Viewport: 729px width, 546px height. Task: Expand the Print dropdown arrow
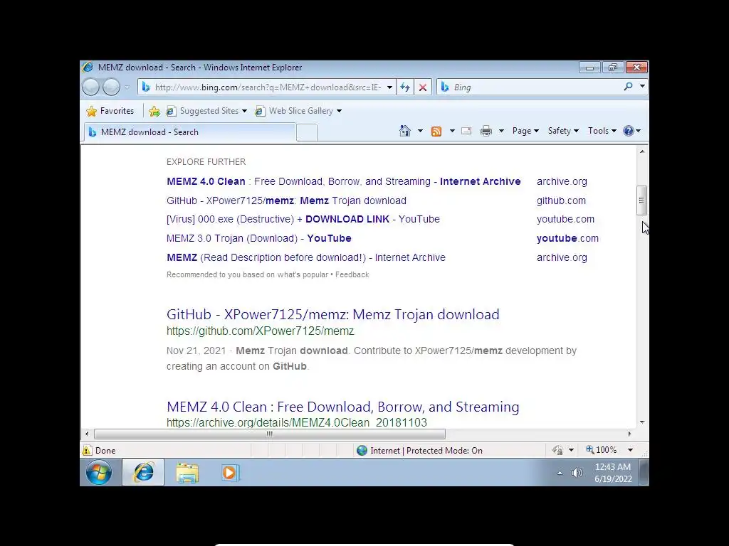pos(501,131)
